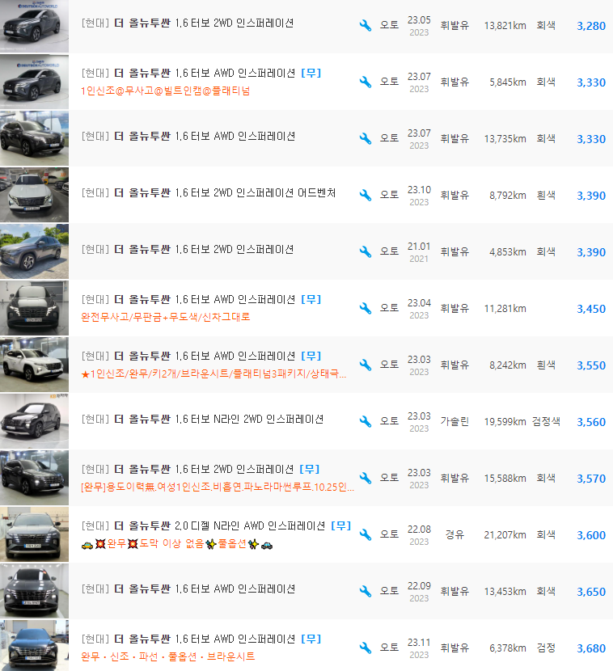Click wrench icon in 8,792km row

(x=366, y=195)
